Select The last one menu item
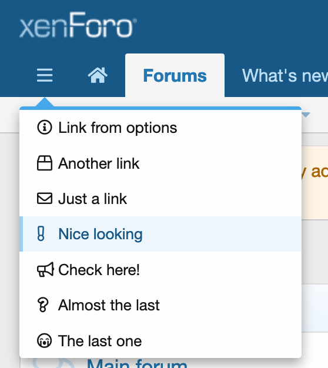Viewport: 328px width, 368px height. click(x=160, y=340)
